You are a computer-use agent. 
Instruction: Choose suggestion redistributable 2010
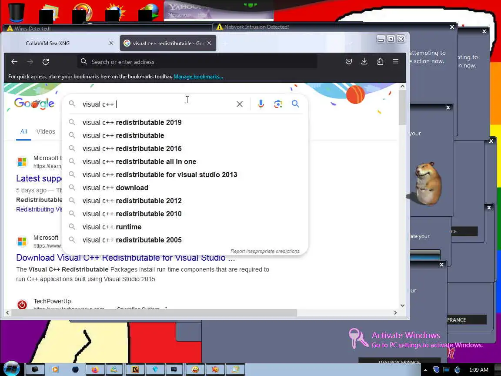point(185,214)
